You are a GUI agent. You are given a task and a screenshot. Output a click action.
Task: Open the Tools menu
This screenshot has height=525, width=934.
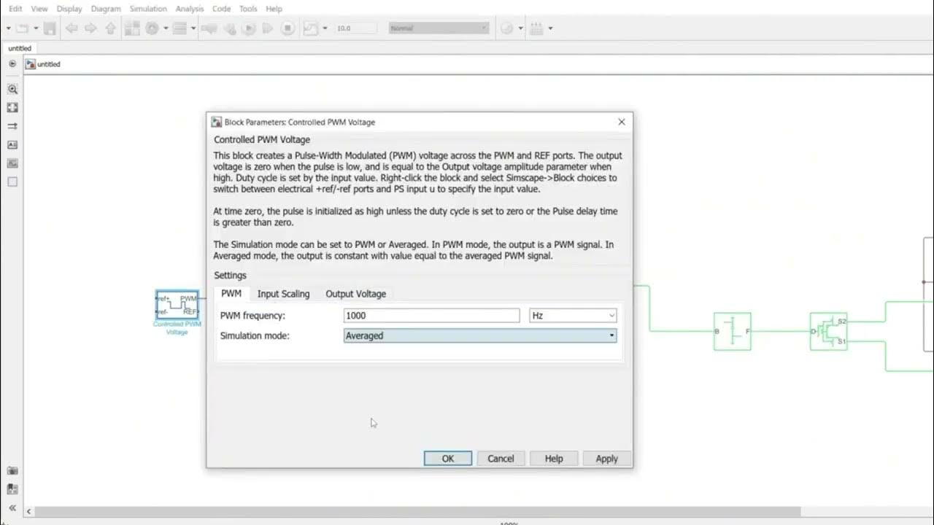click(x=248, y=9)
